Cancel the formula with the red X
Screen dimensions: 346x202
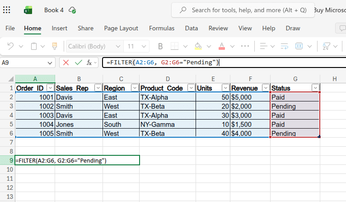coord(66,63)
